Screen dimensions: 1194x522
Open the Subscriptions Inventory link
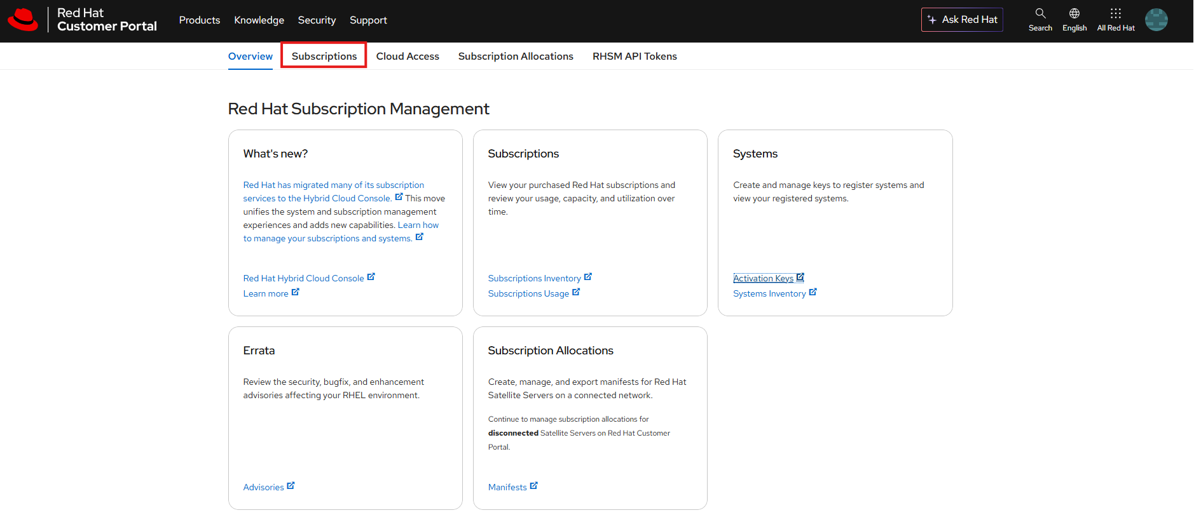[x=534, y=278]
